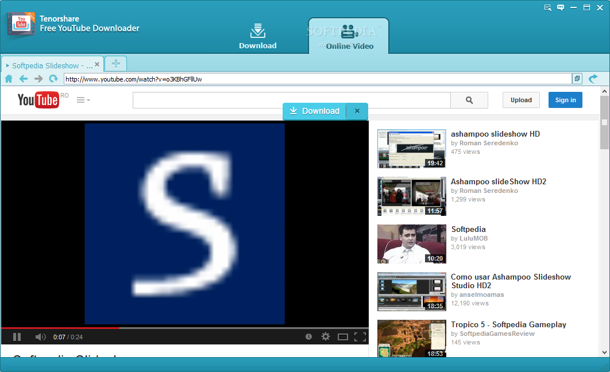610x372 pixels.
Task: Open Como usar Ashampoo Slideshow Studio HD2 link
Action: [511, 281]
